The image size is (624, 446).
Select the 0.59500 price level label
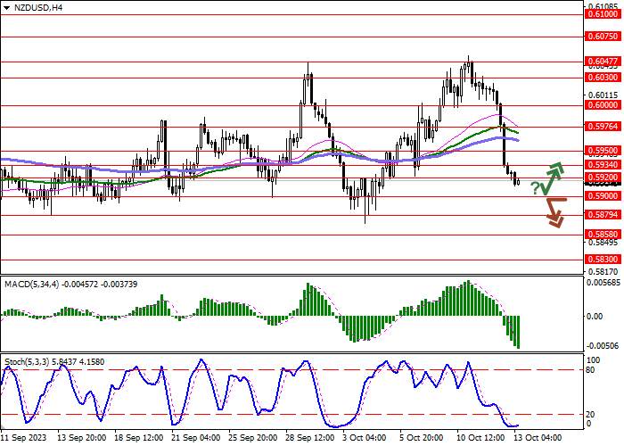tap(603, 151)
